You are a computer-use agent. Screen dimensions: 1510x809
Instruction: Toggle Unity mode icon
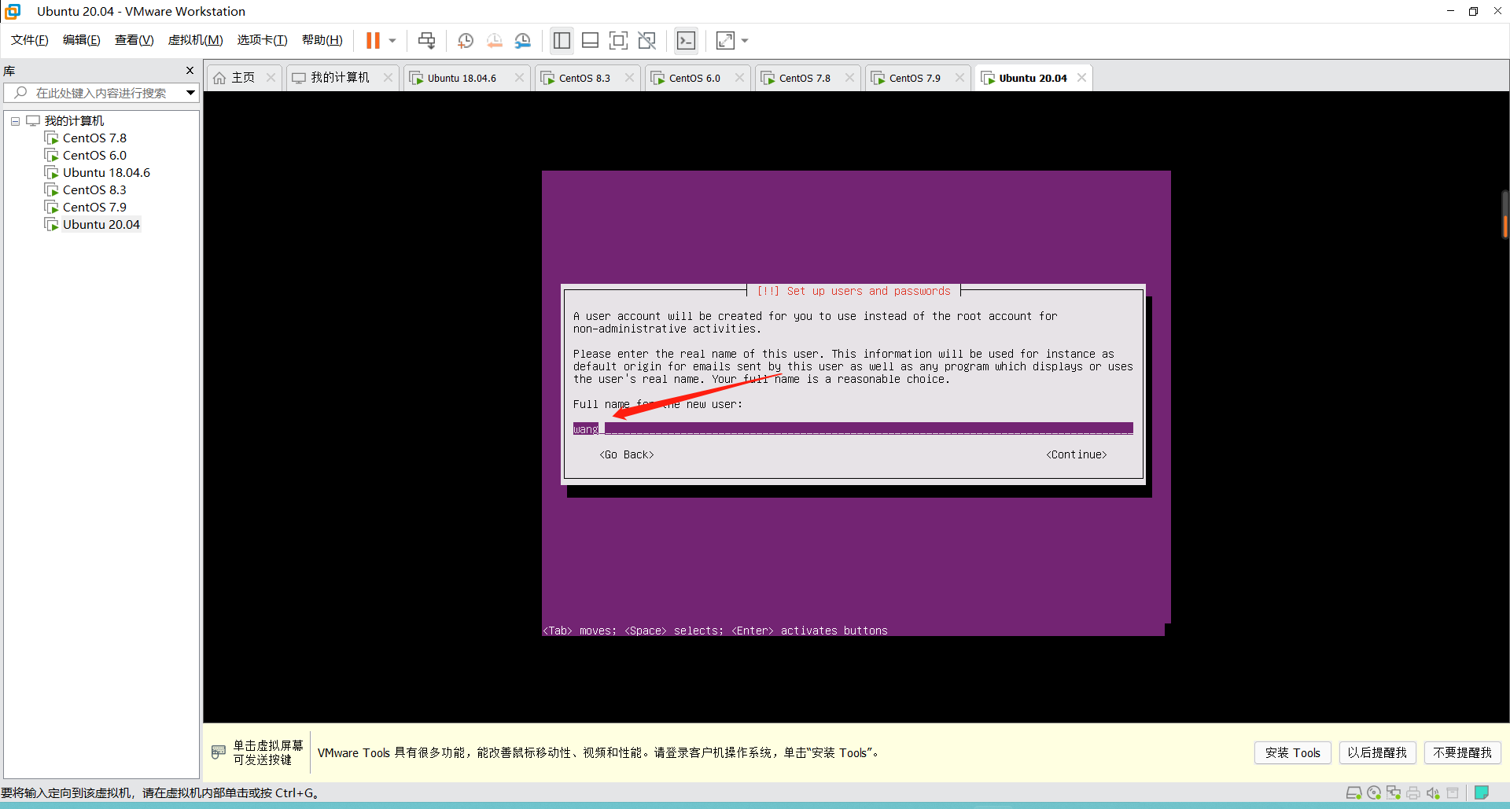point(646,40)
